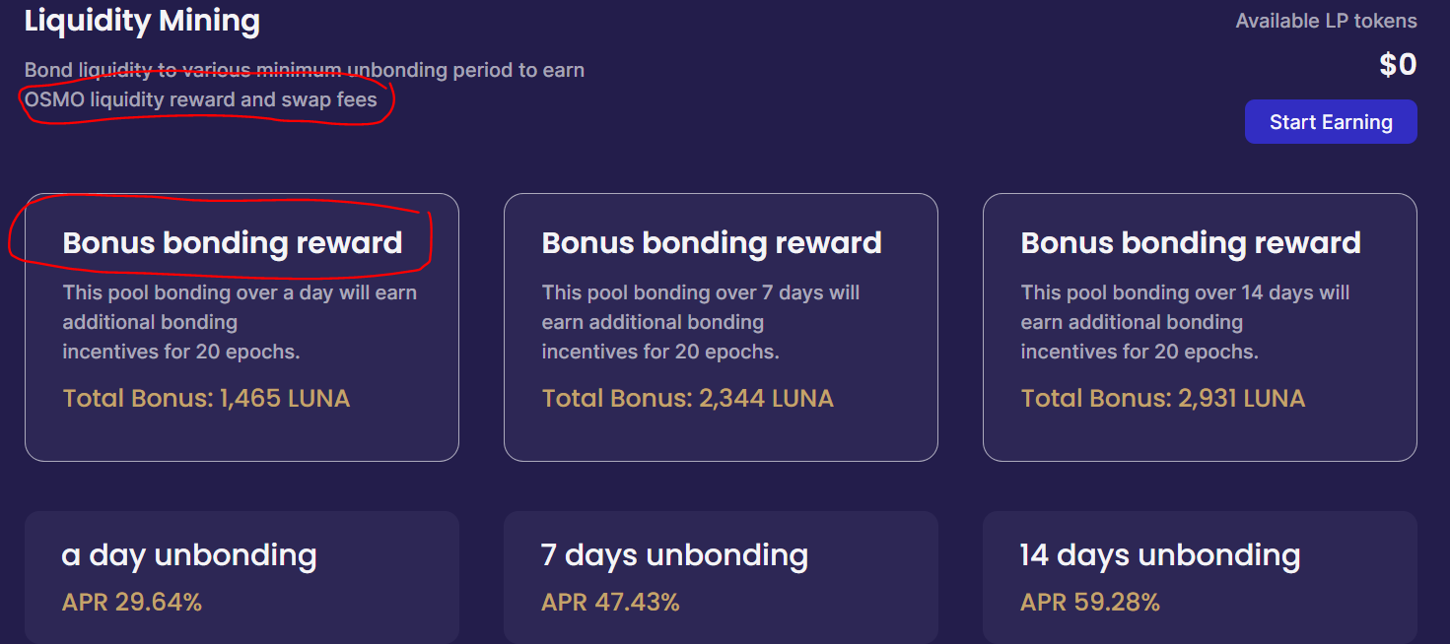Click the $0 LP token balance
This screenshot has height=644, width=1450.
click(1398, 65)
